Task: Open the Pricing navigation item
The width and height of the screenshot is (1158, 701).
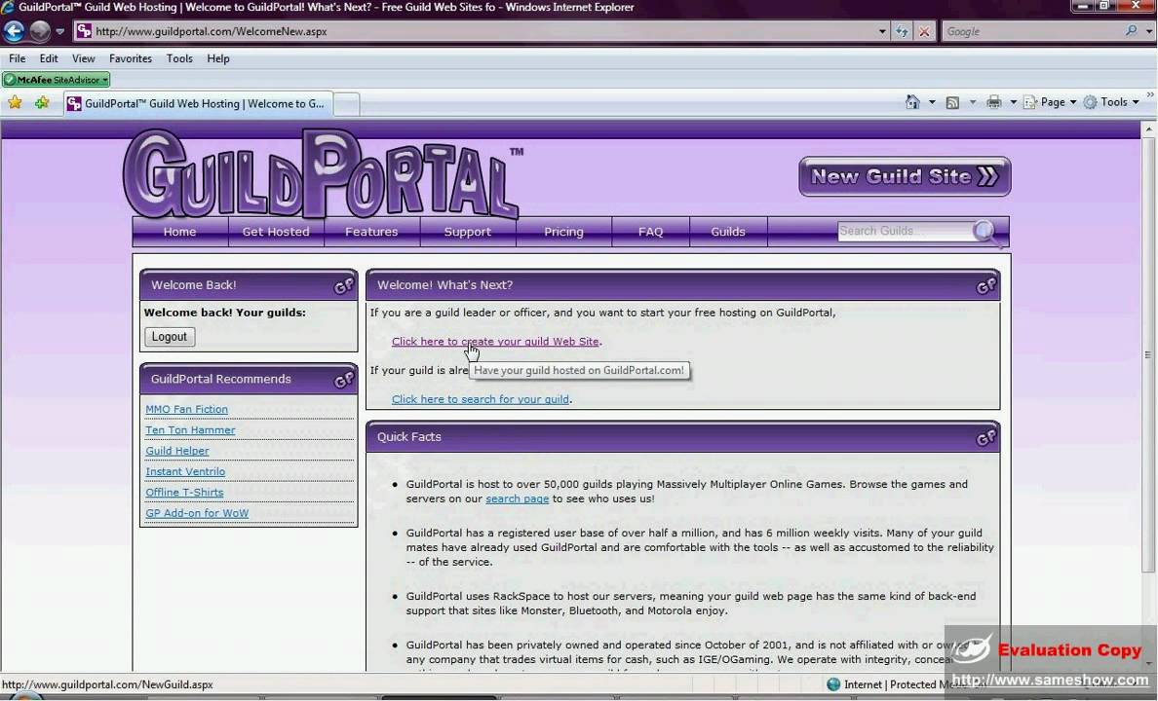Action: click(563, 232)
